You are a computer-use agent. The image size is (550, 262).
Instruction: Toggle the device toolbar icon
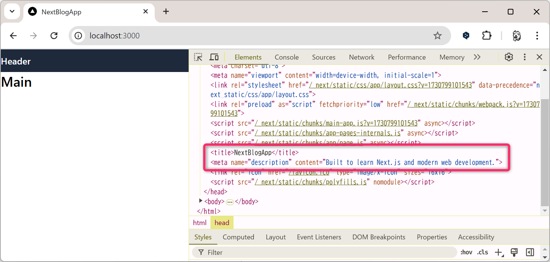pyautogui.click(x=214, y=57)
